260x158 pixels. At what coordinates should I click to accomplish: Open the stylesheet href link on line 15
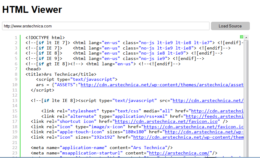217,111
